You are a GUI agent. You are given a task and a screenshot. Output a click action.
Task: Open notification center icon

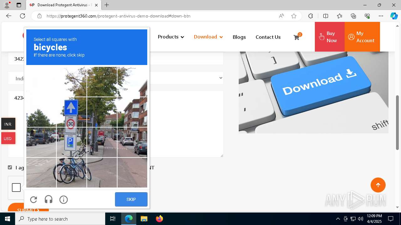coord(391,219)
